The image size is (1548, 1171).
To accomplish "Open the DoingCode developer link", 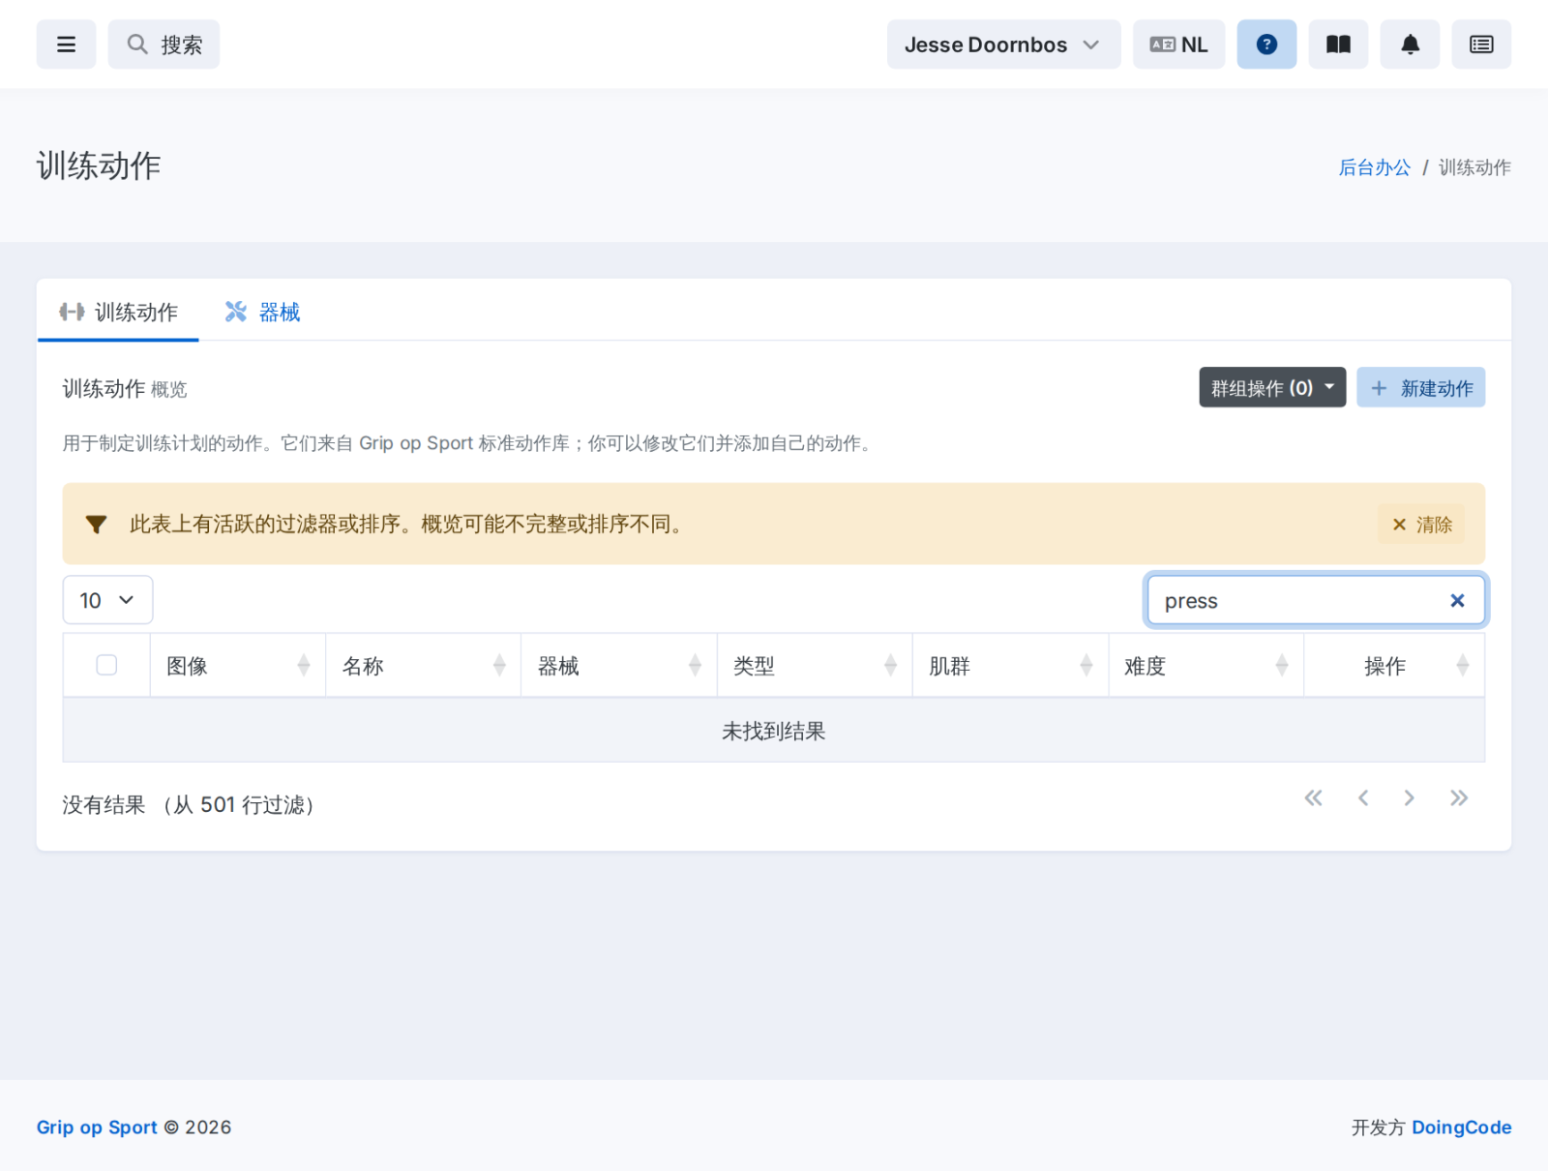I will (1461, 1127).
